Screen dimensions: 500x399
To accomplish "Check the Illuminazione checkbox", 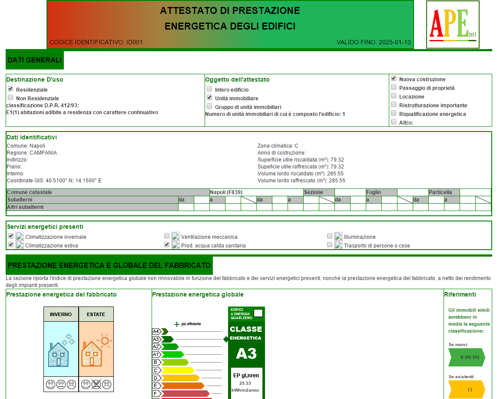I will click(x=330, y=236).
